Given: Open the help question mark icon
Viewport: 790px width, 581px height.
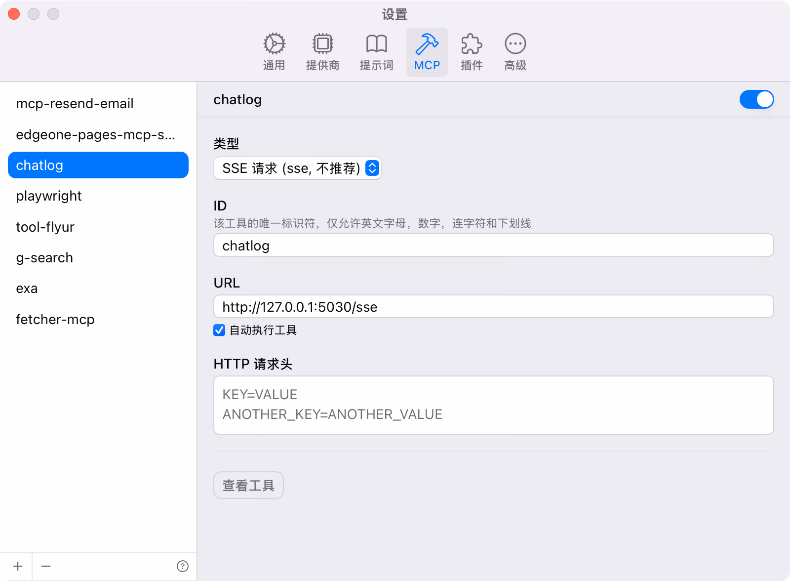Looking at the screenshot, I should coord(183,566).
